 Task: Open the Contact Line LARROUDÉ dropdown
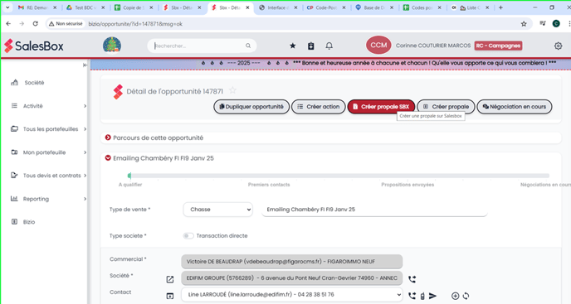click(291, 295)
